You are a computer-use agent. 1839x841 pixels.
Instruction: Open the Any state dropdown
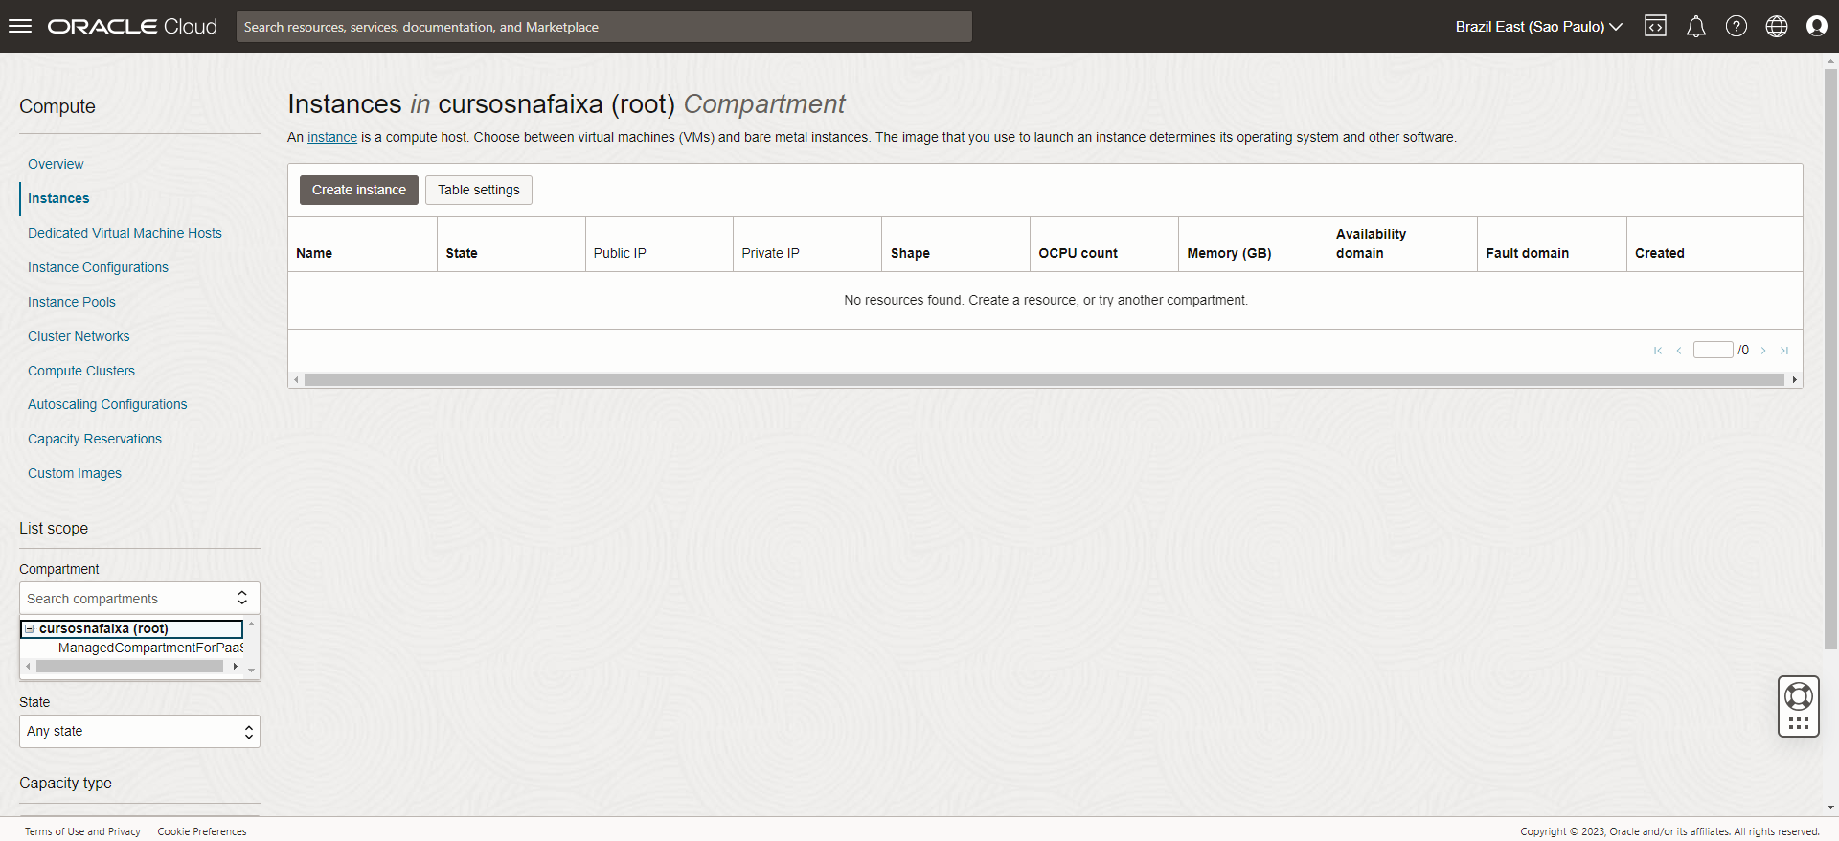point(140,732)
